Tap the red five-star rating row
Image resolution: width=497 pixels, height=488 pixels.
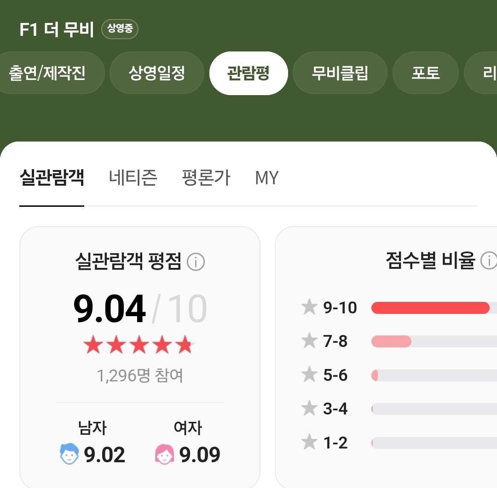139,345
